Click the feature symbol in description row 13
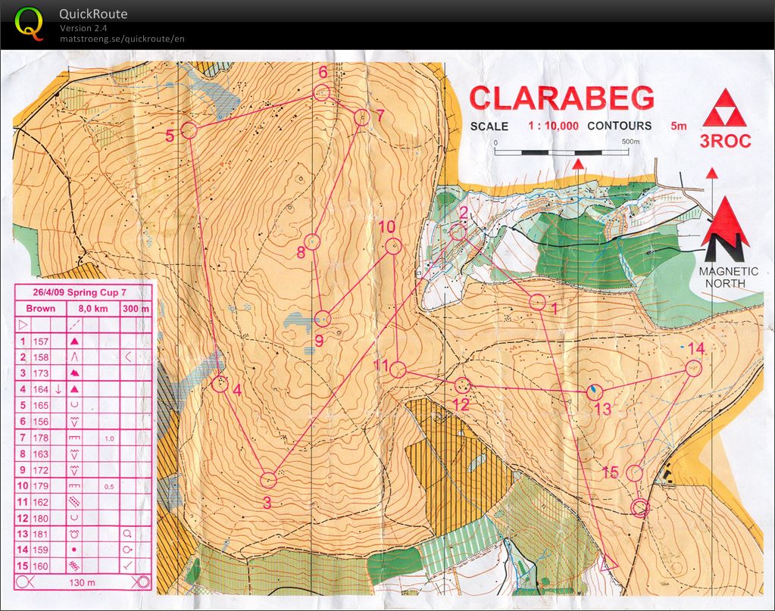This screenshot has height=611, width=775. [x=74, y=534]
